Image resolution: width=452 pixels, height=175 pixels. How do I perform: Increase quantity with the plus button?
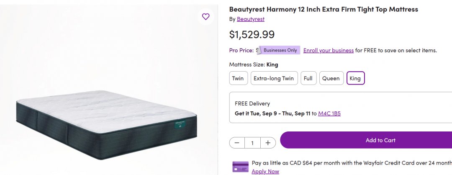coord(268,143)
